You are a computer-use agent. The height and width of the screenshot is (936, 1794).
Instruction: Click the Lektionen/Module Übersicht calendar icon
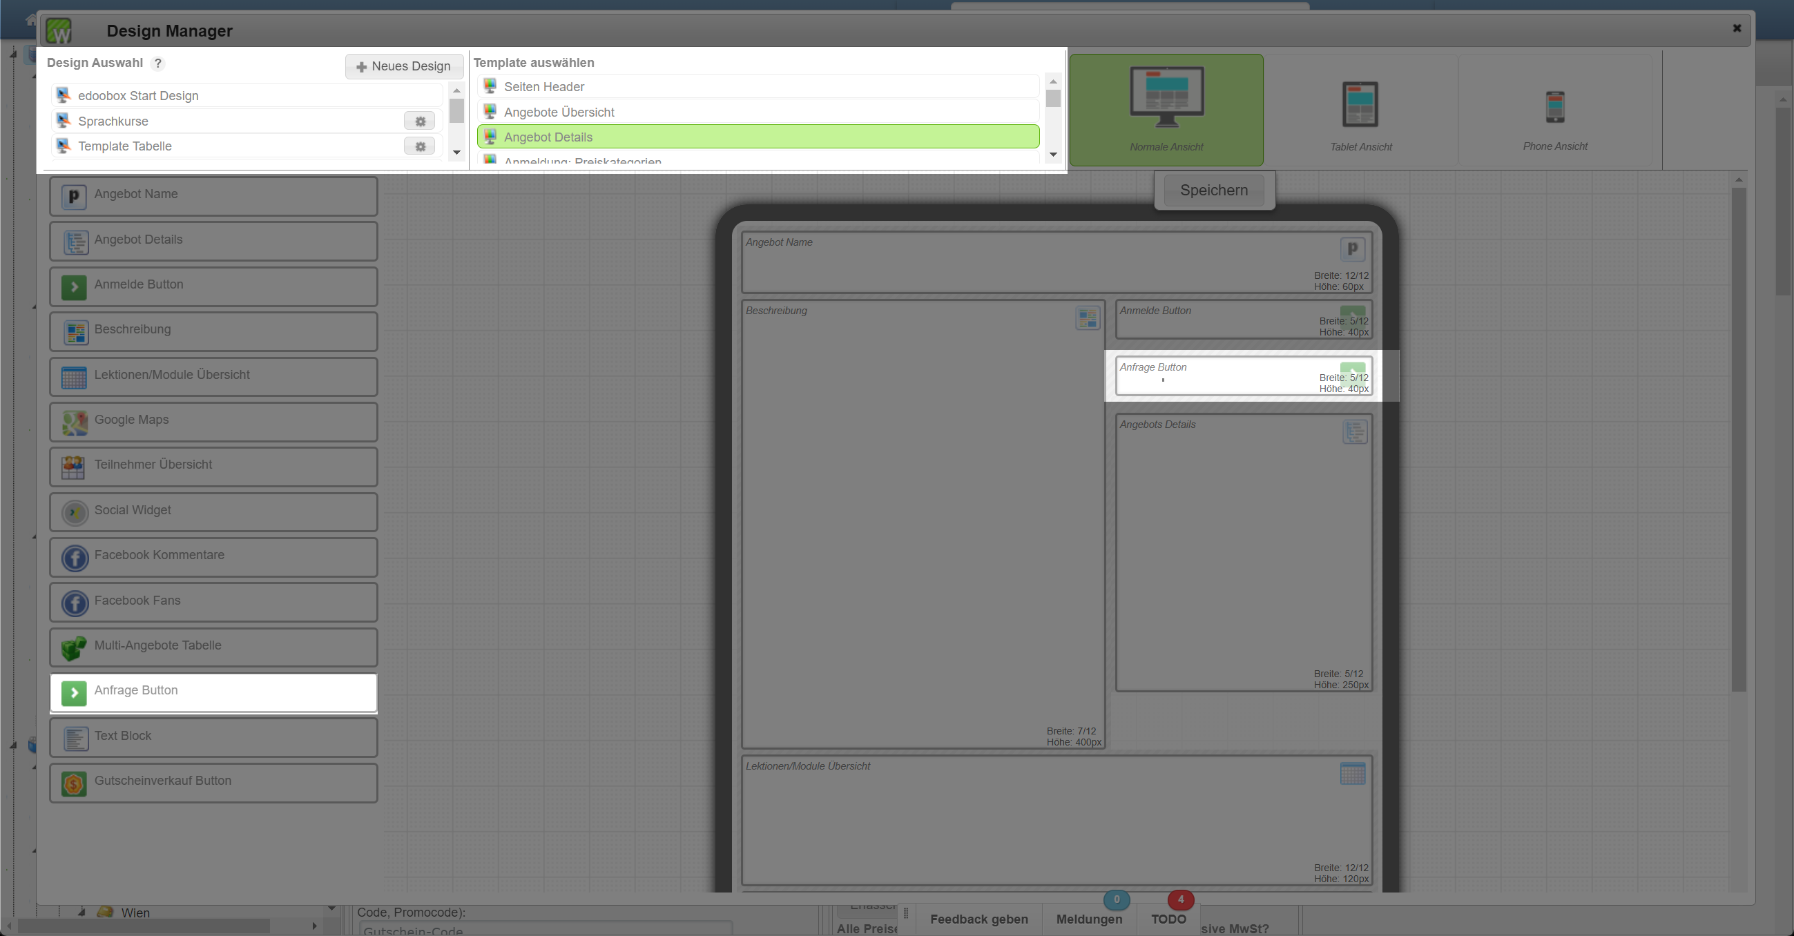[x=73, y=377]
